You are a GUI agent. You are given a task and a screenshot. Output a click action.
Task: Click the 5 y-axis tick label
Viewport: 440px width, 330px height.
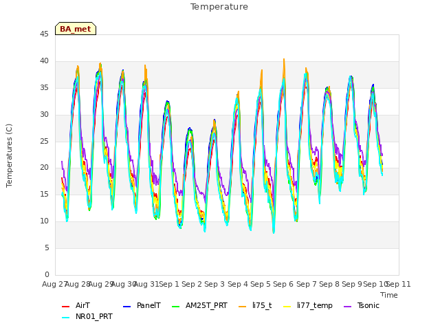(47, 247)
